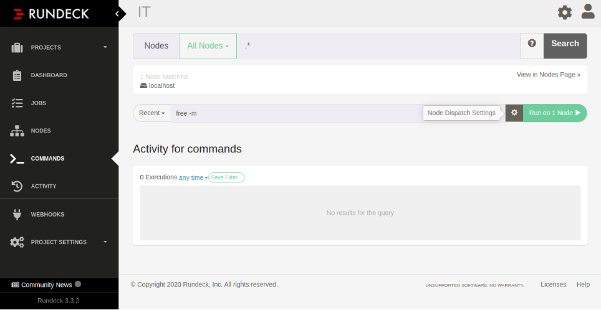This screenshot has width=601, height=310.
Task: Click the Nodes network icon
Action: point(17,131)
